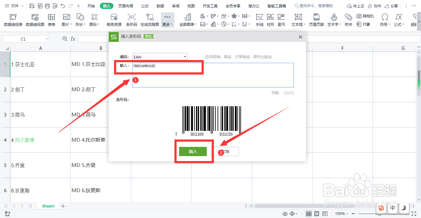Viewport: 421px width, 218px height.
Task: Expand the Text Box (文本框) dropdown
Action: click(x=304, y=24)
